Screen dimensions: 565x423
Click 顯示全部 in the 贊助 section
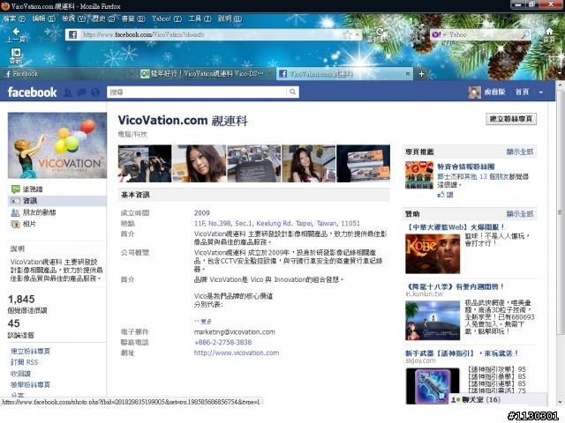[x=520, y=214]
